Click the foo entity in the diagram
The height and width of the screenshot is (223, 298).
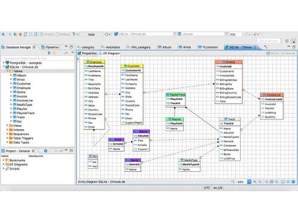(x=93, y=161)
